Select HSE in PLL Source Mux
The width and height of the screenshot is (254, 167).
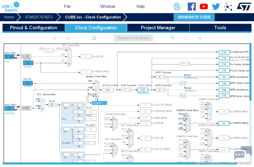(x=42, y=109)
